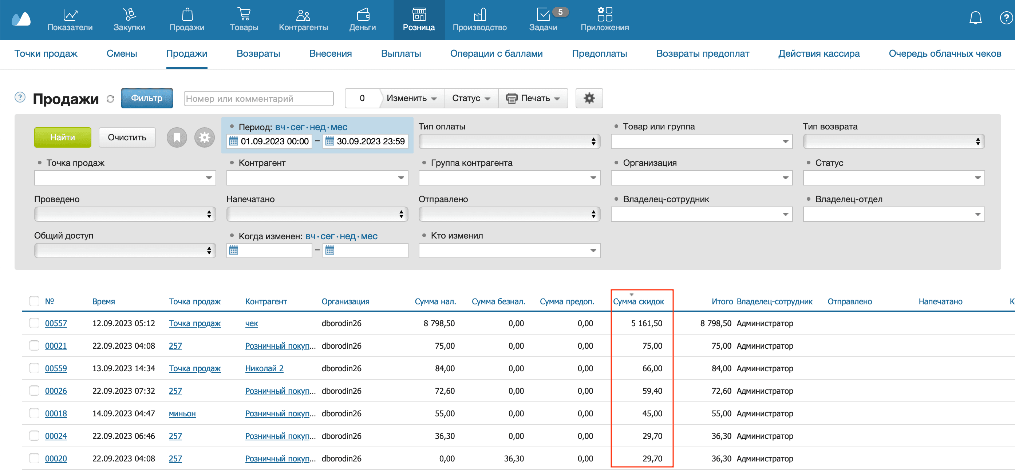Switch to the Возвраты tab
The width and height of the screenshot is (1015, 472).
(x=258, y=53)
